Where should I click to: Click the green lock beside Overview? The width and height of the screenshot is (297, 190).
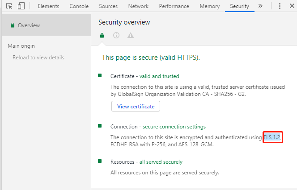click(13, 25)
